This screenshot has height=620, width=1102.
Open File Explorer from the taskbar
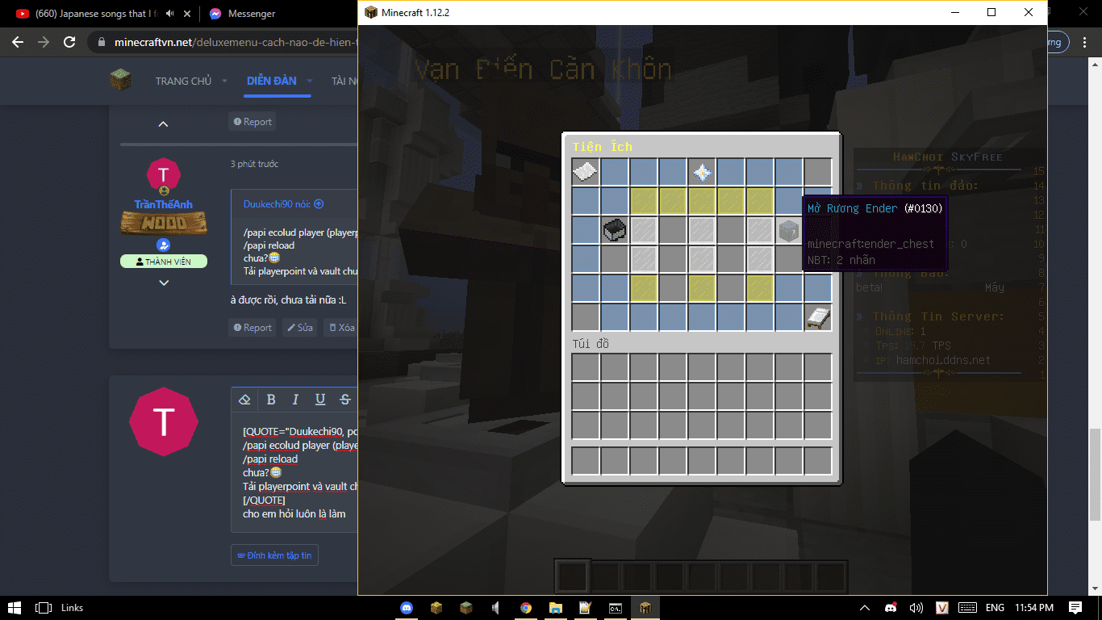[556, 608]
